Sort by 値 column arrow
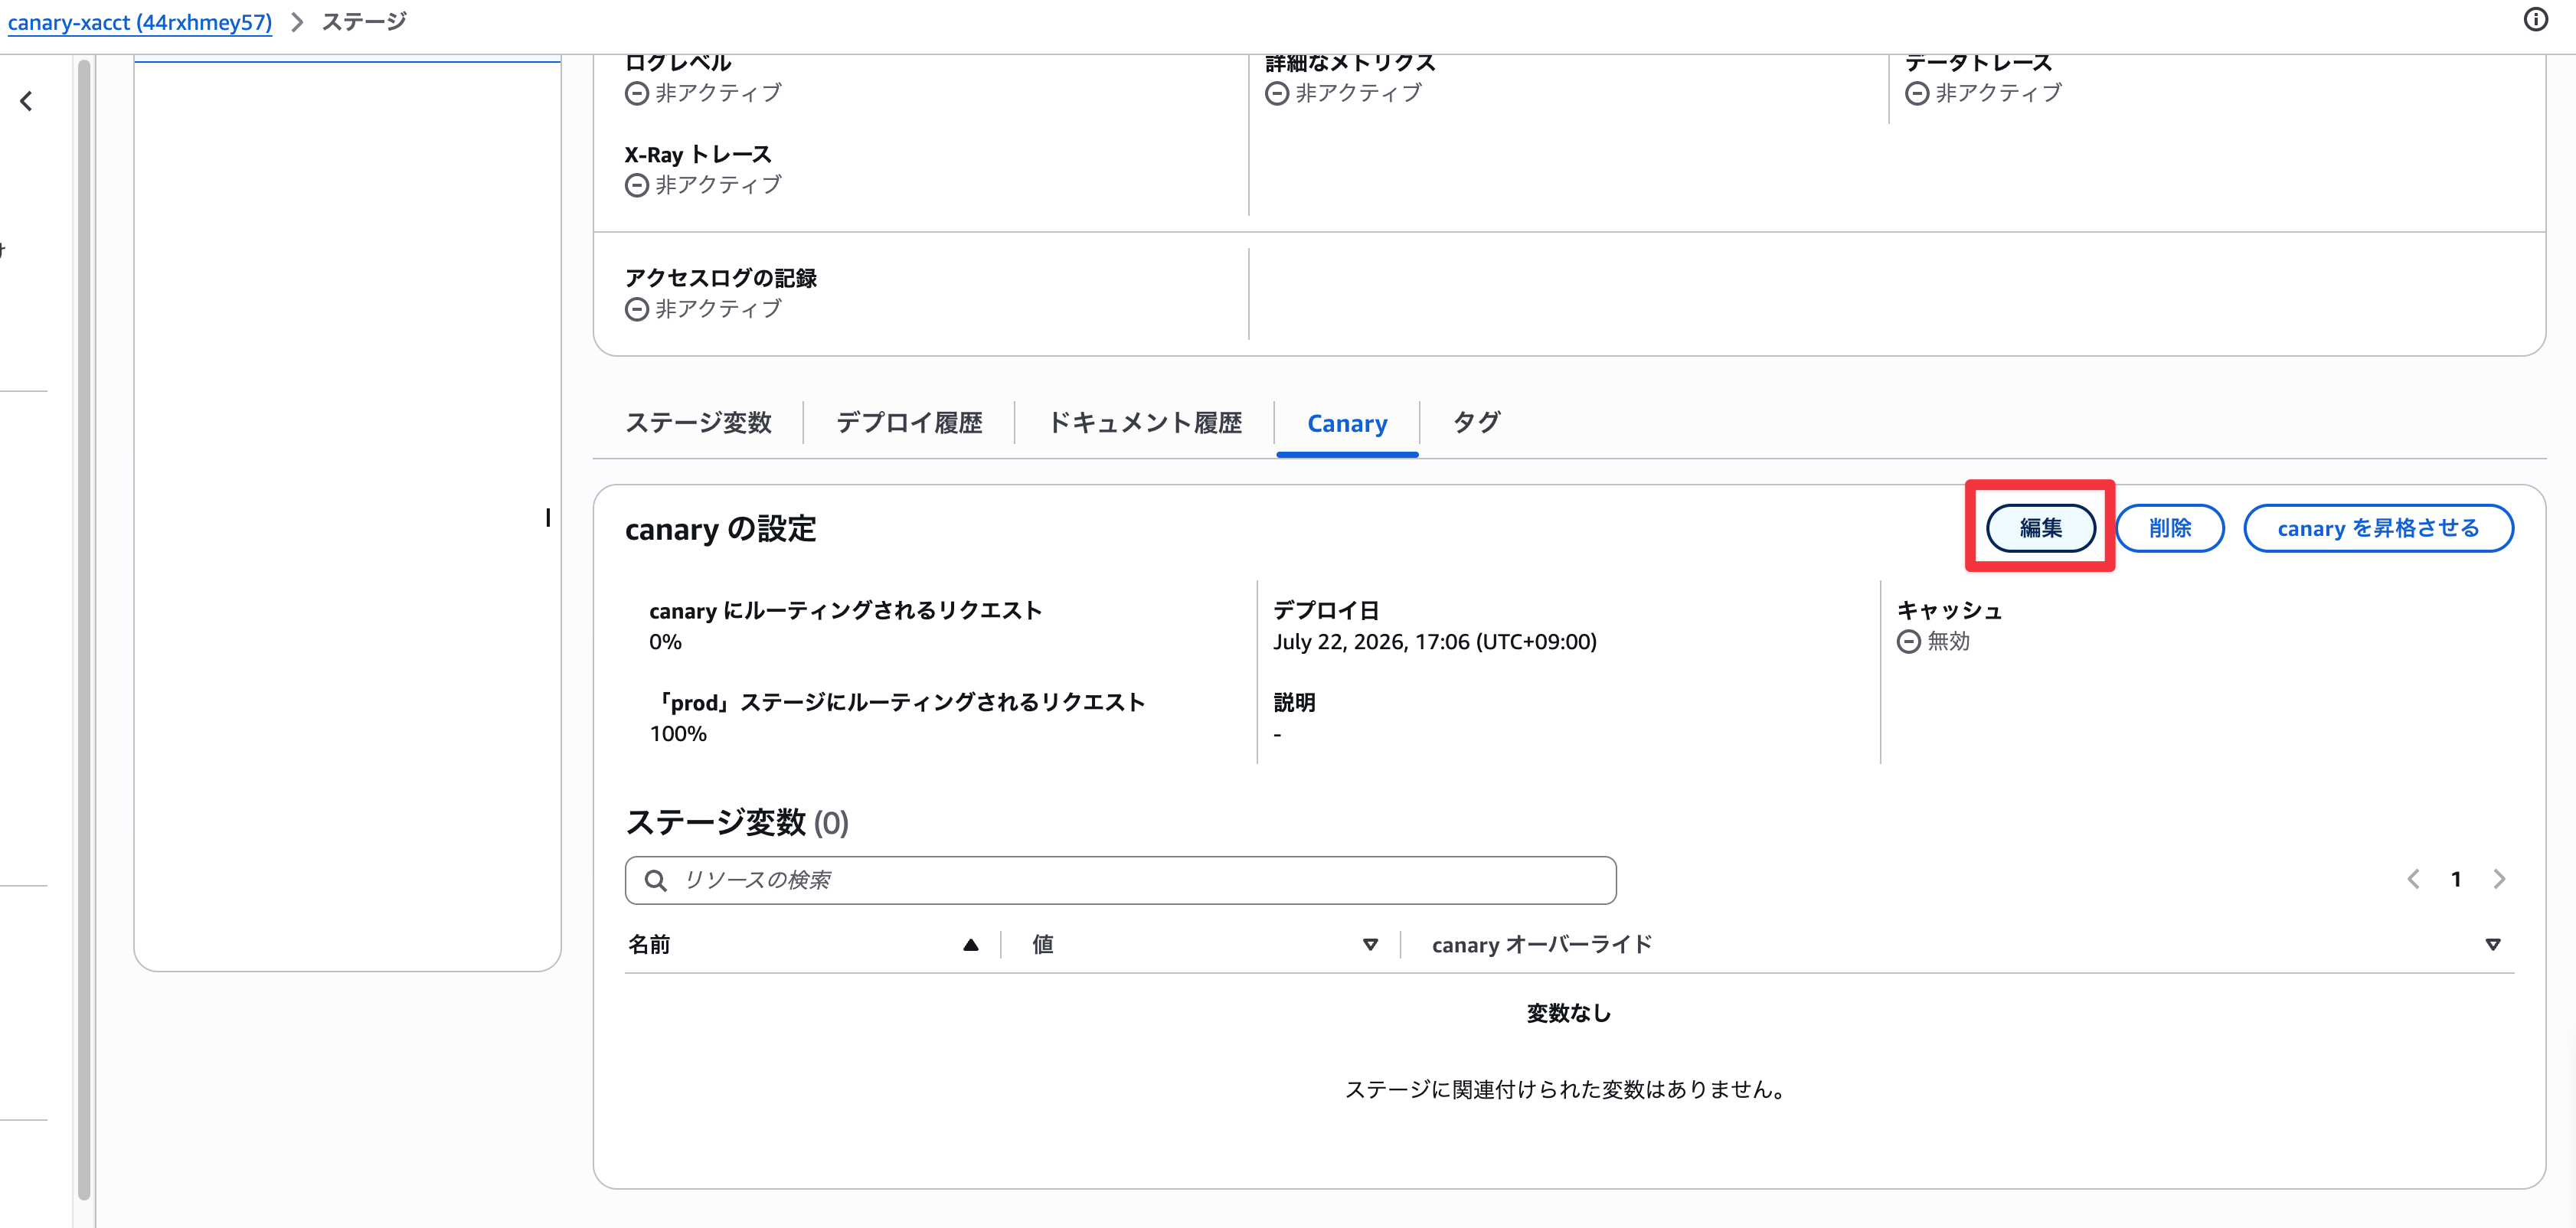 pyautogui.click(x=1370, y=945)
